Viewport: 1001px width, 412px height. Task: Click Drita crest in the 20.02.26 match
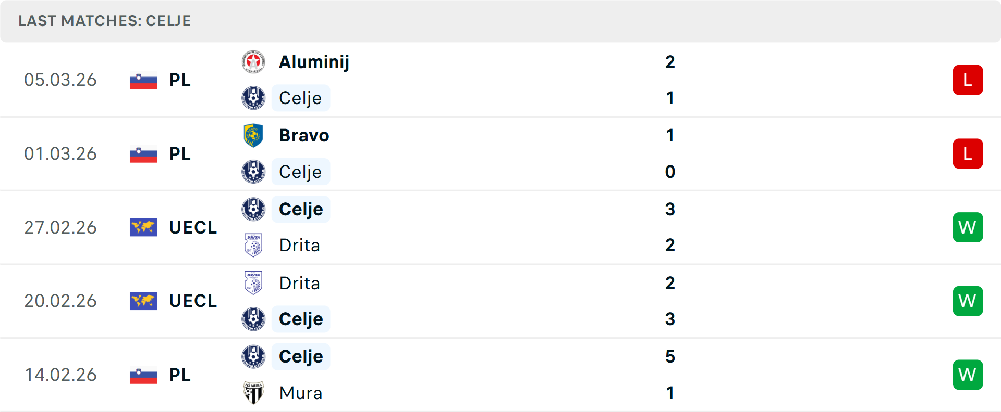pyautogui.click(x=253, y=283)
